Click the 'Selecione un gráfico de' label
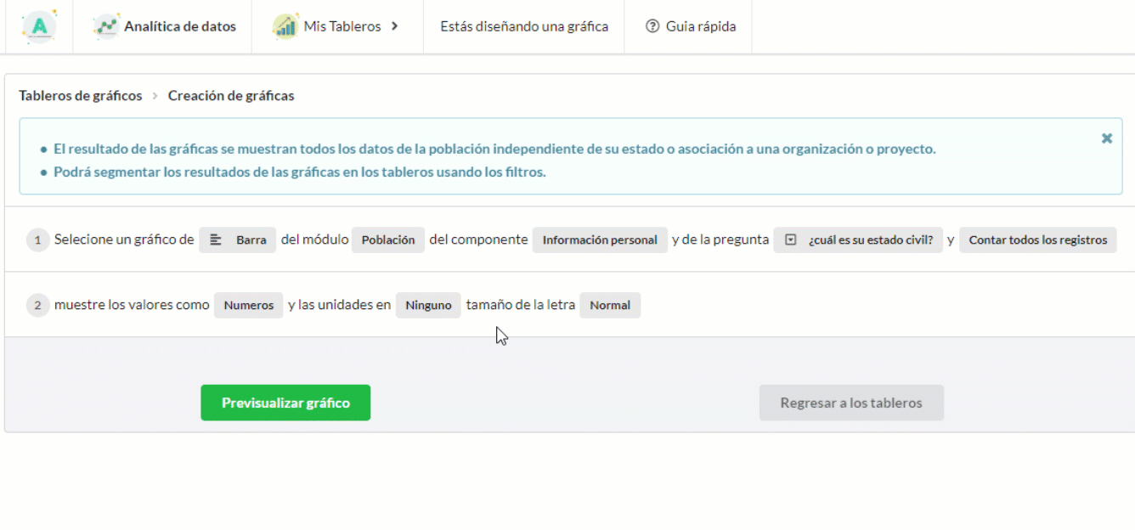The height and width of the screenshot is (530, 1135). [x=124, y=240]
